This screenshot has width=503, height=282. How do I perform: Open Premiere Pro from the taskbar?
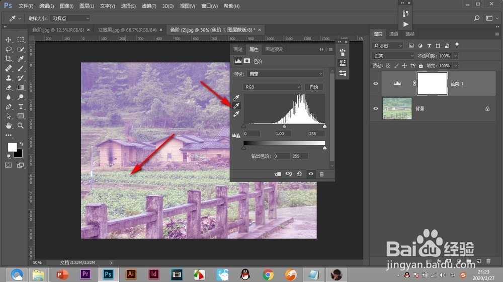coord(86,274)
